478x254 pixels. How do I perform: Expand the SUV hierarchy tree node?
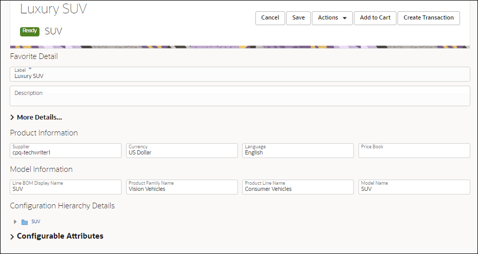(x=15, y=222)
